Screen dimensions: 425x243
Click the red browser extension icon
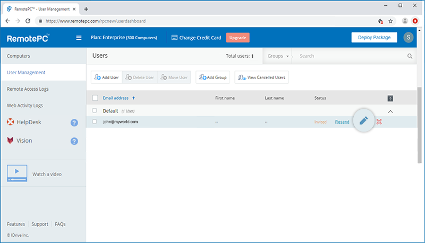point(415,21)
